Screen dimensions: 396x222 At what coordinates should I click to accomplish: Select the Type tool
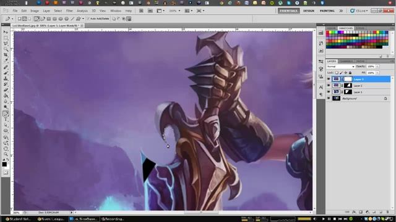pos(6,119)
